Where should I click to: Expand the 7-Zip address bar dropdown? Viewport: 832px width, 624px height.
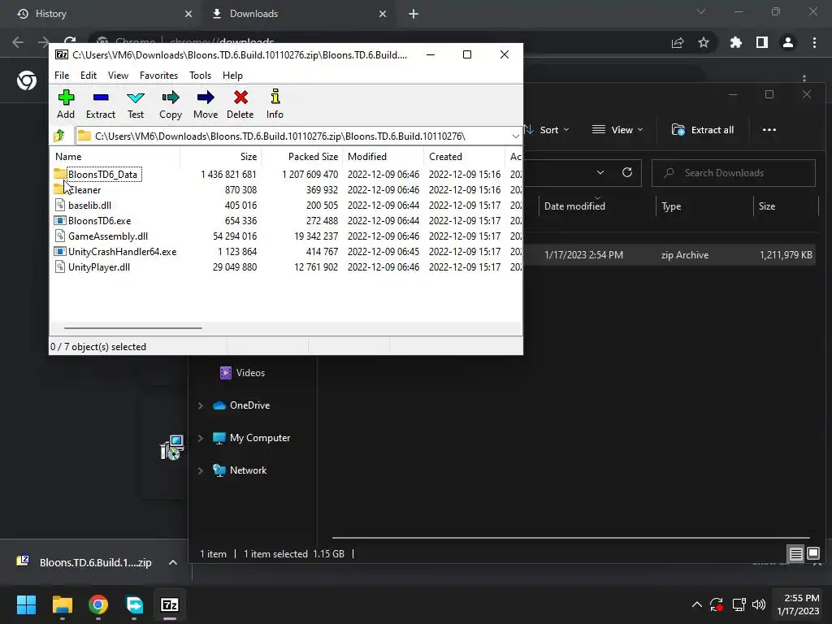tap(515, 136)
